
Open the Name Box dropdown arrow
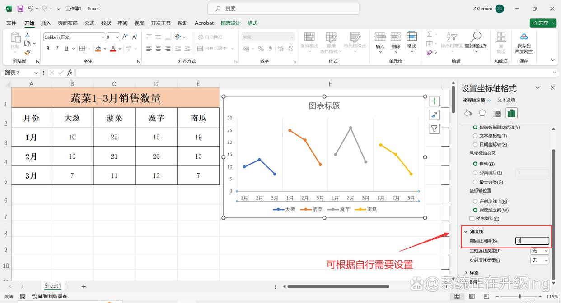point(37,73)
